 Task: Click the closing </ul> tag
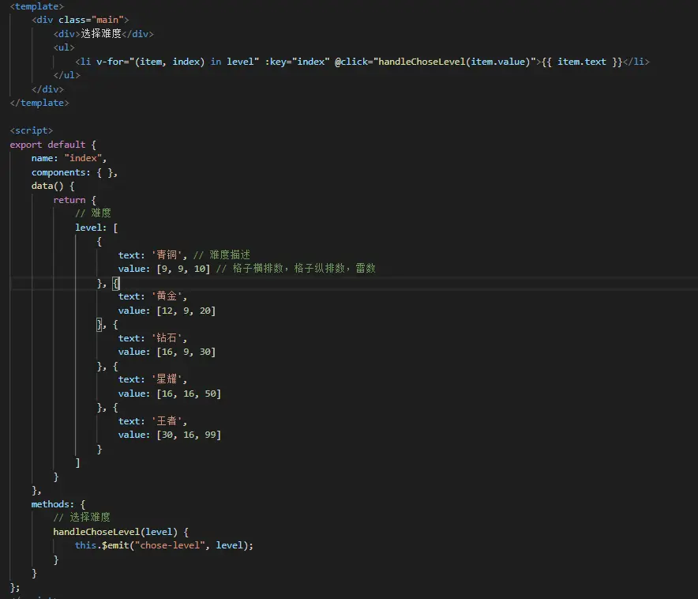[67, 75]
